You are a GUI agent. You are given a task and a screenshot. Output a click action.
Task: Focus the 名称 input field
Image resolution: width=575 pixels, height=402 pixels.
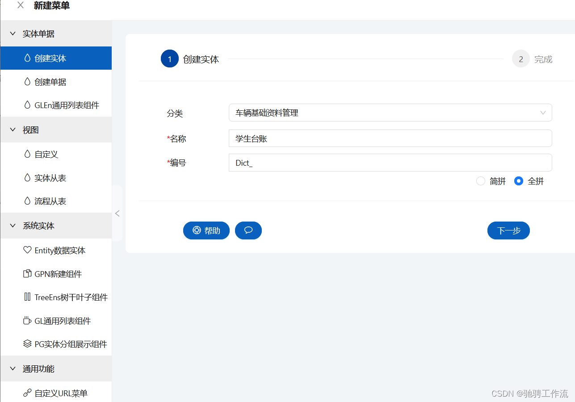point(390,138)
